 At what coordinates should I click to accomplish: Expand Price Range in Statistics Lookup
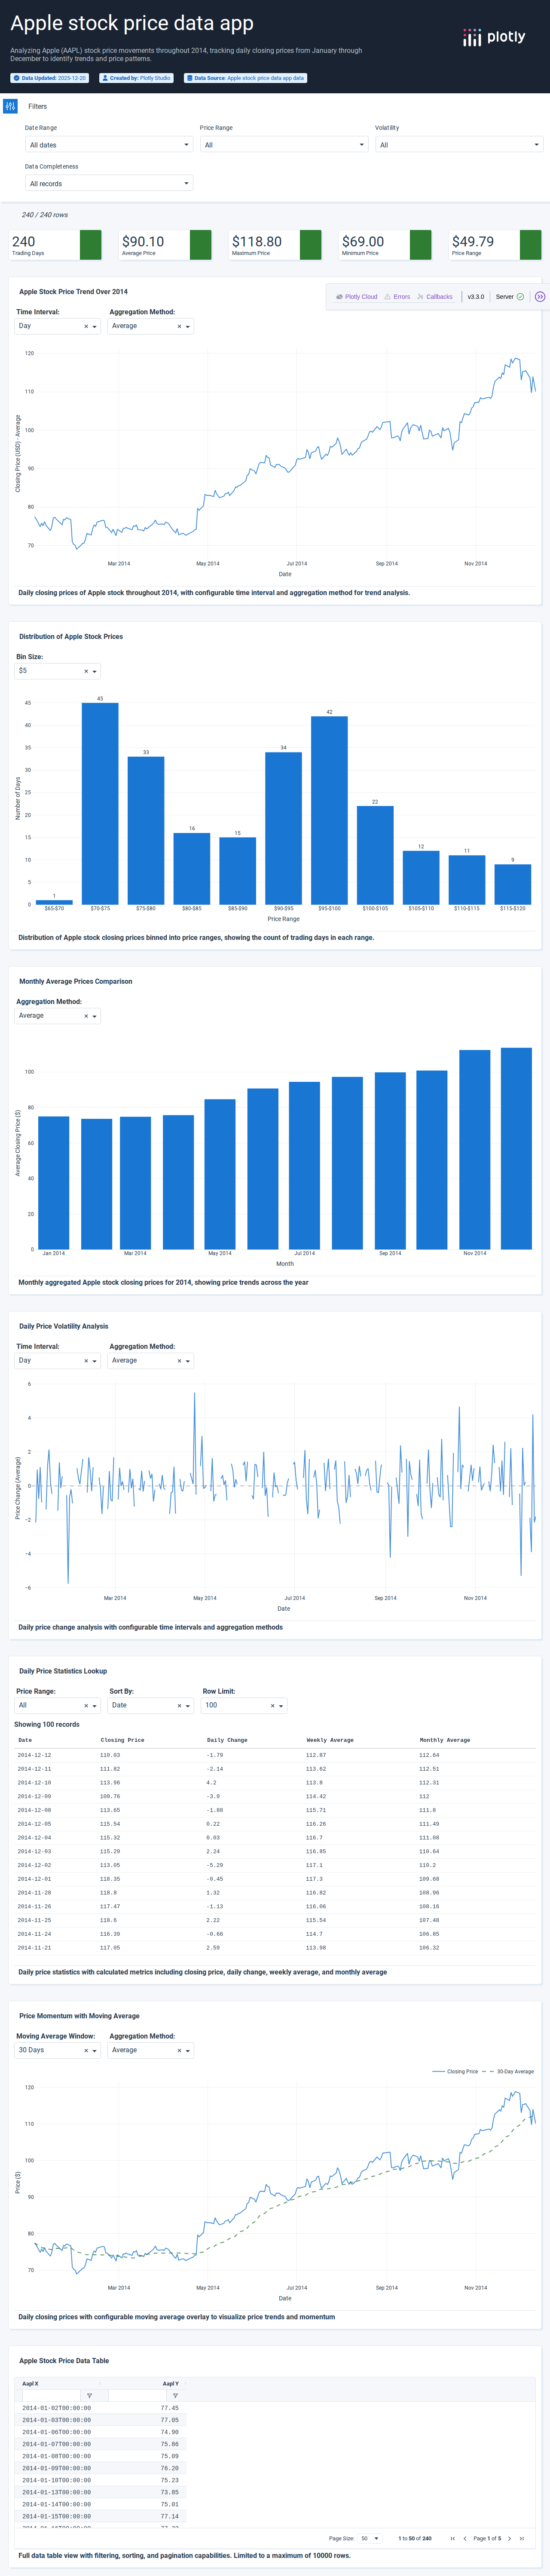(95, 1707)
